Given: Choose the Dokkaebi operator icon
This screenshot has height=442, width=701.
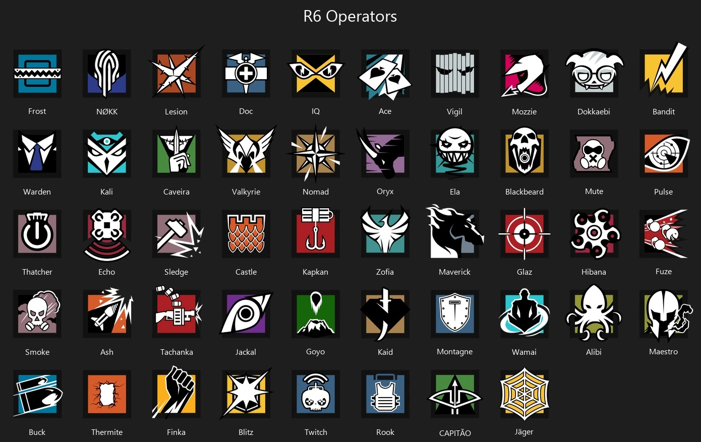Looking at the screenshot, I should 594,74.
